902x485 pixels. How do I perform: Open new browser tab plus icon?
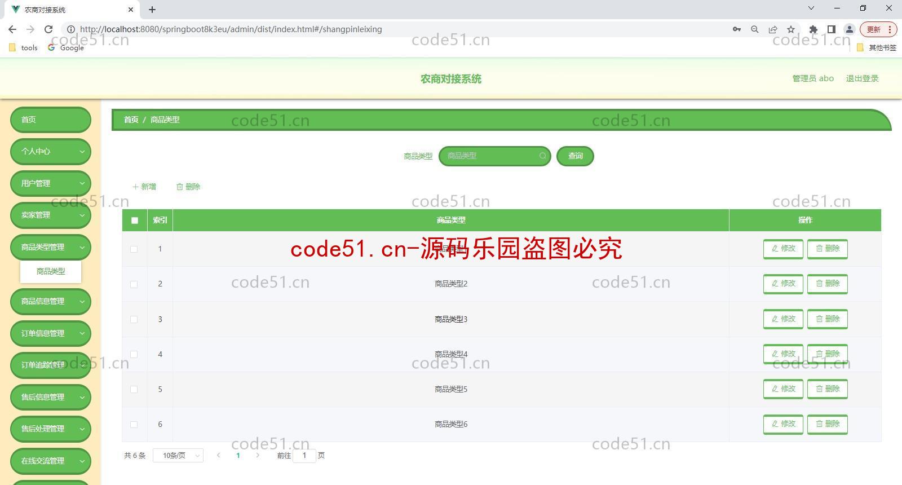click(x=152, y=10)
